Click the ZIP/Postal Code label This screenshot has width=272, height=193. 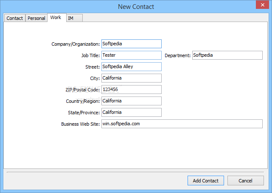(83, 90)
